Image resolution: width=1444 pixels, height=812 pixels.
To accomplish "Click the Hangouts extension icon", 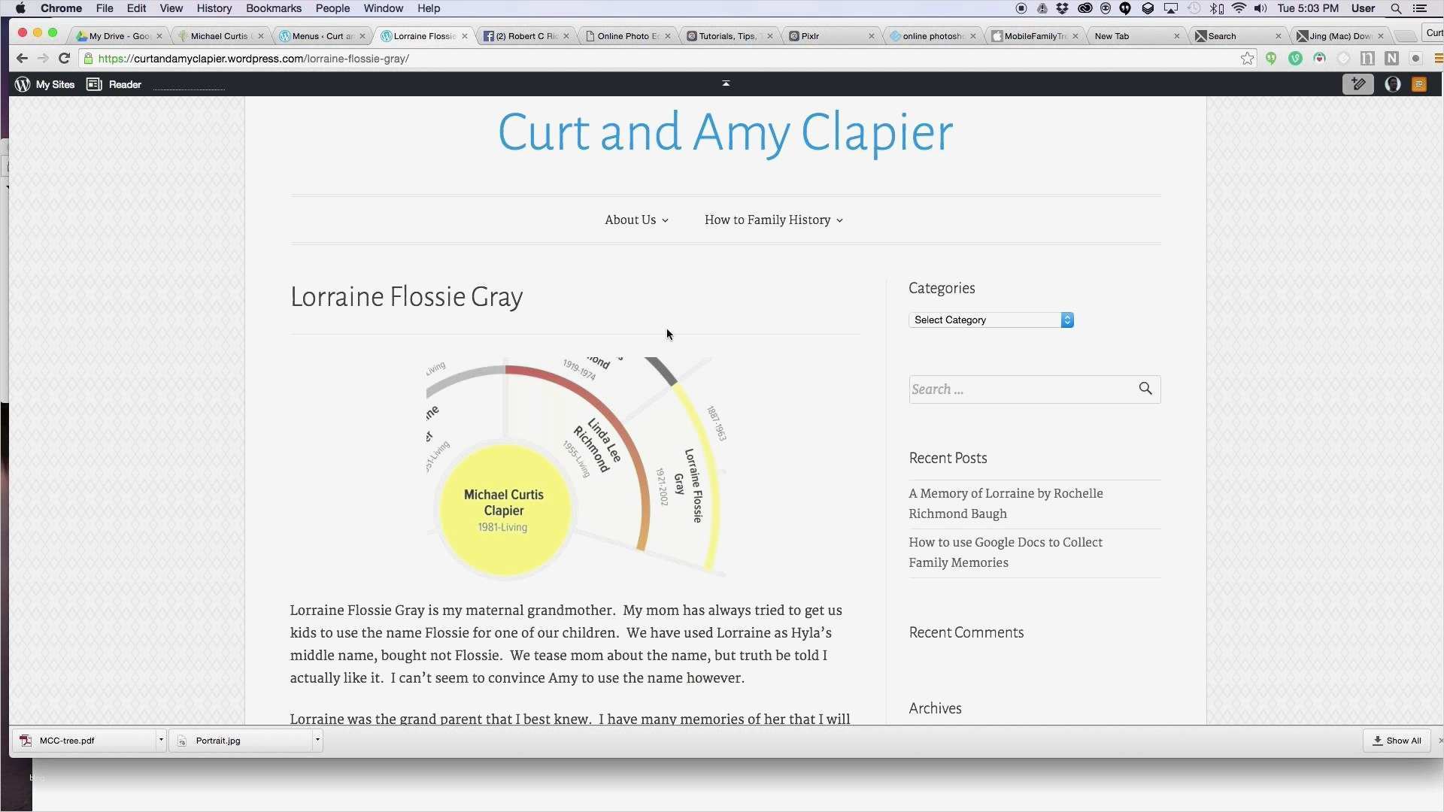I will coord(1271,59).
